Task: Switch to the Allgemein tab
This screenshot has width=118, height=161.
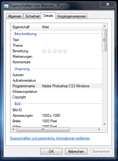Action: (x=15, y=16)
